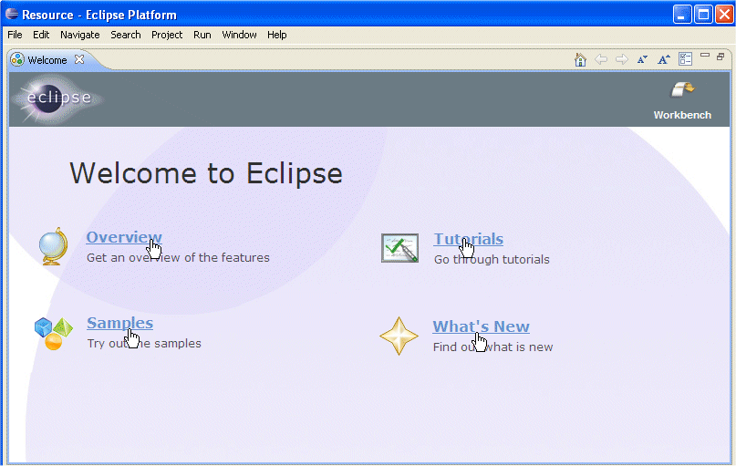Open the Search menu
The image size is (736, 466).
[x=125, y=35]
